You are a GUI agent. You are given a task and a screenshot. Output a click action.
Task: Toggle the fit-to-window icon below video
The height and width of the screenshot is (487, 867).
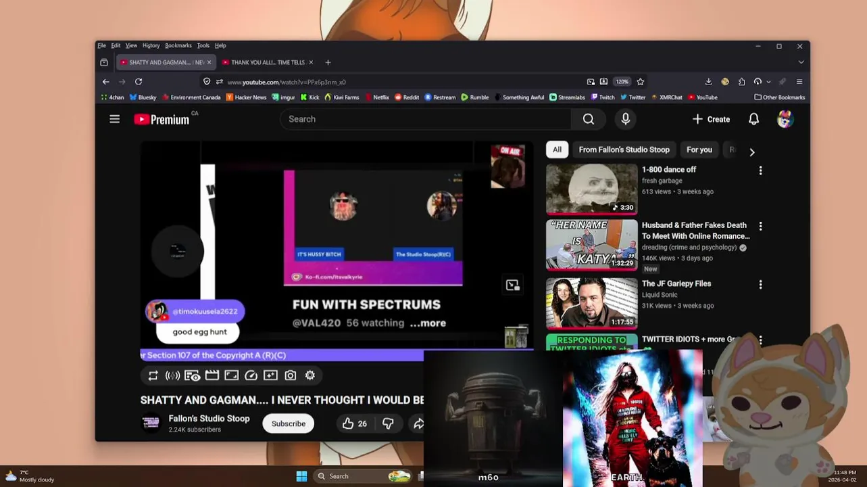[232, 375]
